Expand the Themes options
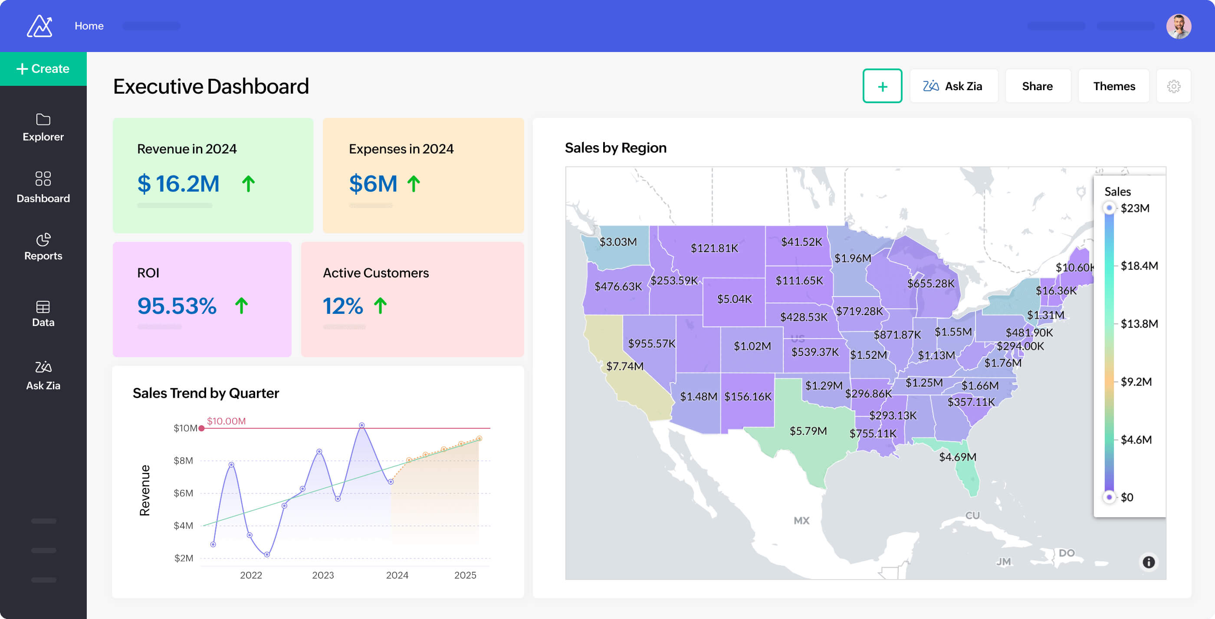This screenshot has width=1215, height=619. pyautogui.click(x=1114, y=86)
